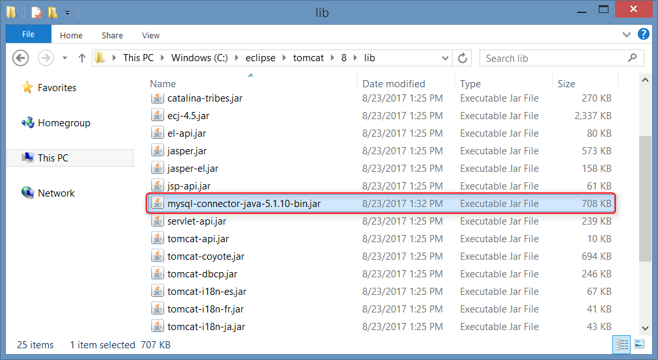658x360 pixels.
Task: Select the file name tomcat-dbcp.jar
Action: (x=202, y=274)
